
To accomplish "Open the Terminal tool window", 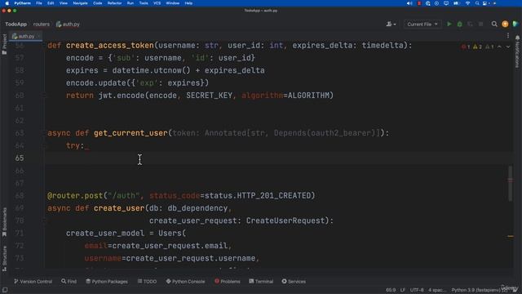I will click(x=261, y=281).
